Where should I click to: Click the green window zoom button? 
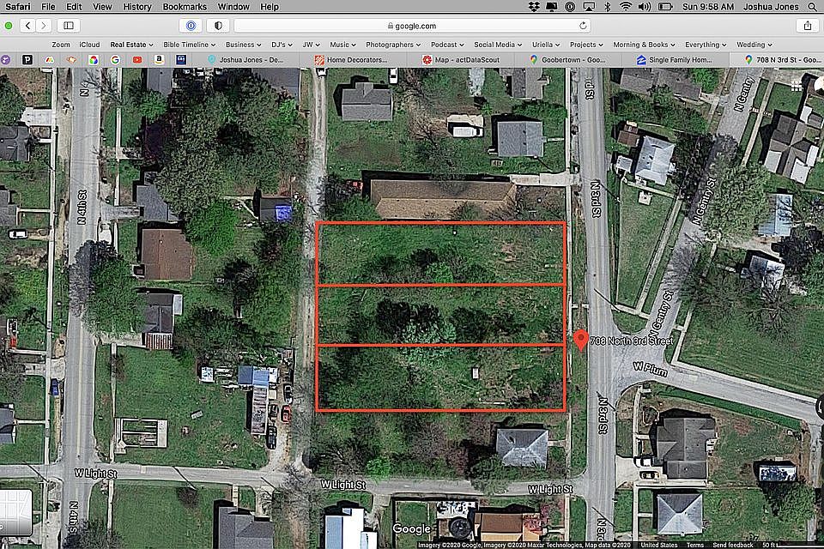pos(9,25)
